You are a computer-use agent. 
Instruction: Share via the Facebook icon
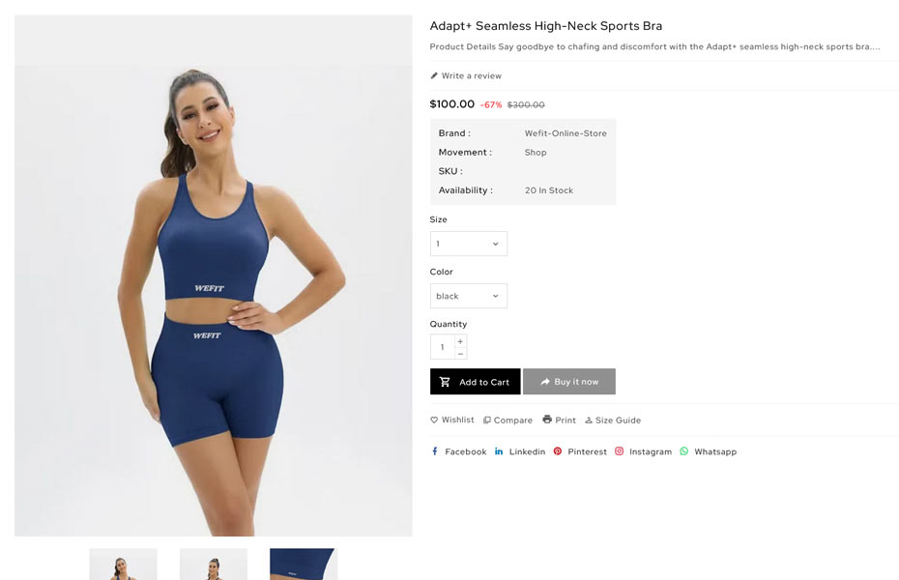coord(435,451)
